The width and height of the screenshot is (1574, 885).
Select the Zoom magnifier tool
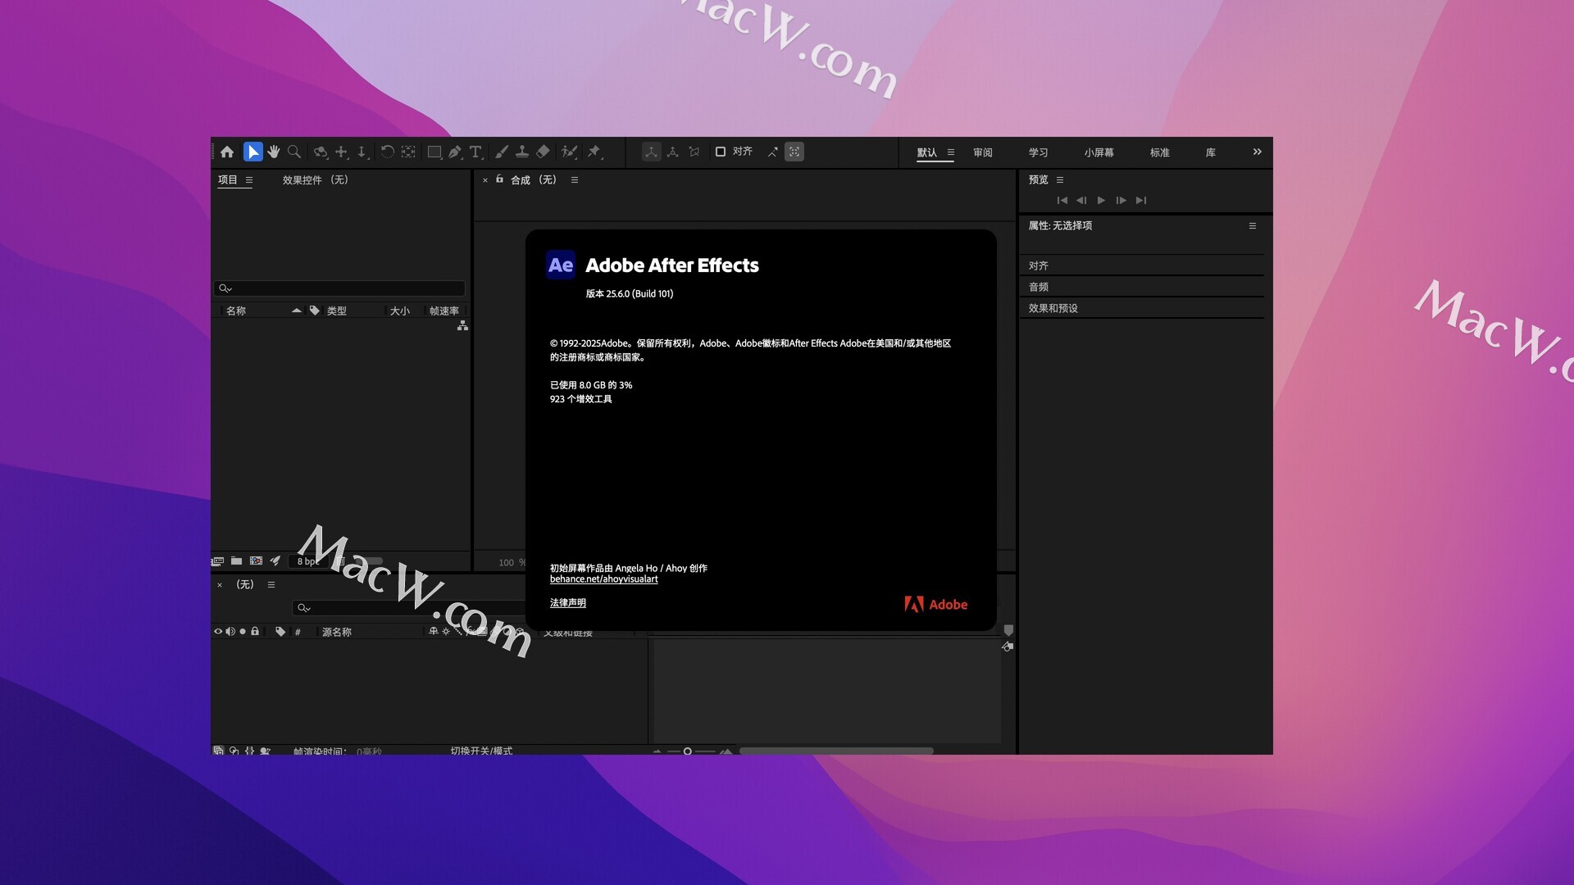pyautogui.click(x=294, y=152)
